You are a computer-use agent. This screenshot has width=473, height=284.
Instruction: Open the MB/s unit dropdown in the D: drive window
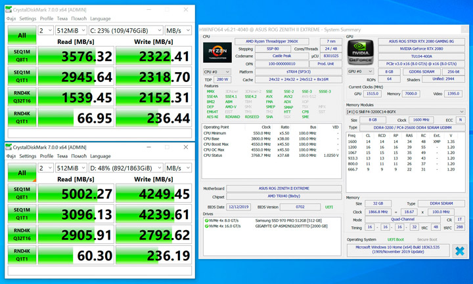coord(178,168)
